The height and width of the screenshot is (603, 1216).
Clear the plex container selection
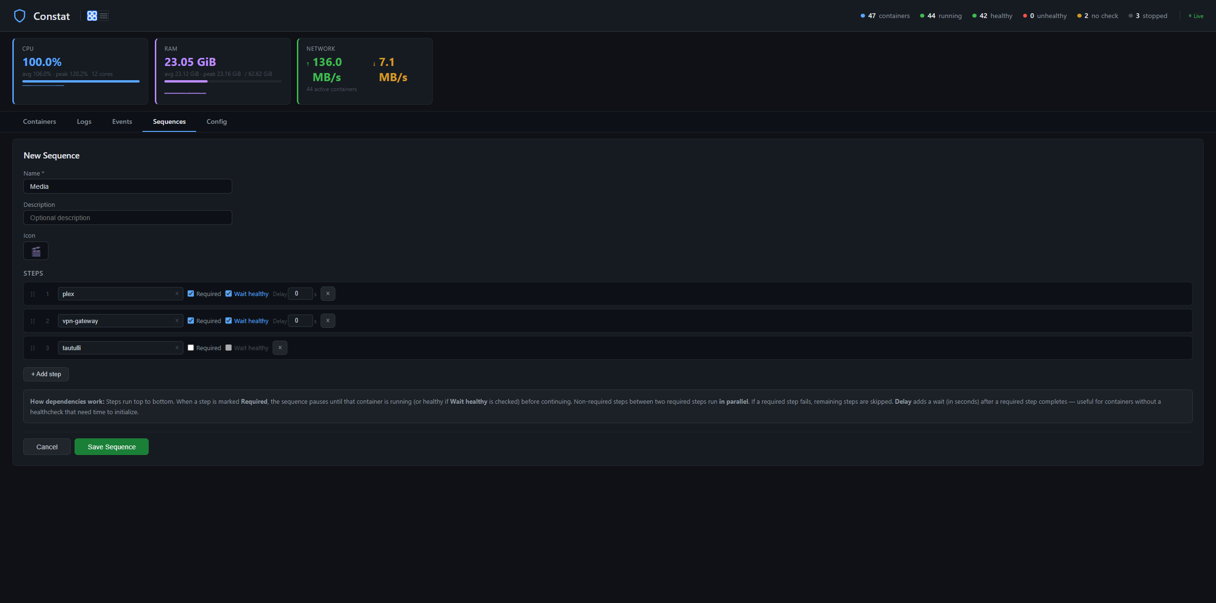pyautogui.click(x=177, y=294)
